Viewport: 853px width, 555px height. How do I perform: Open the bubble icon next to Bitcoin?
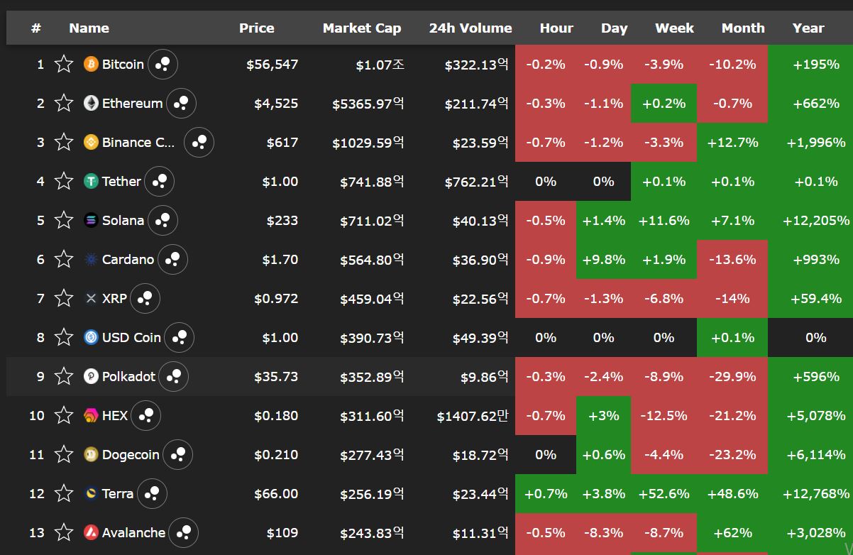[x=163, y=64]
